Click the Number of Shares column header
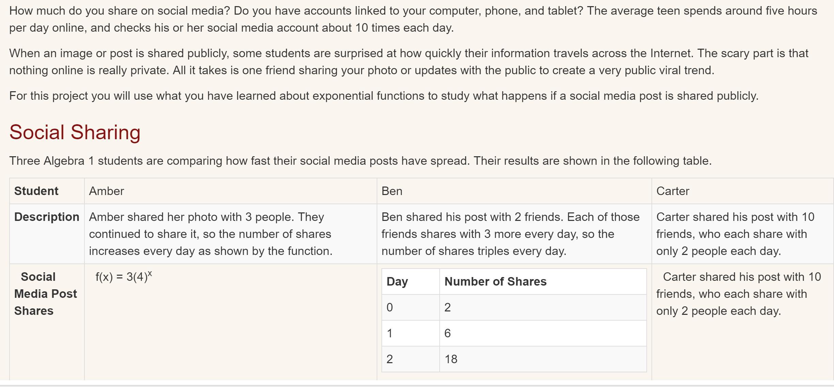 495,281
